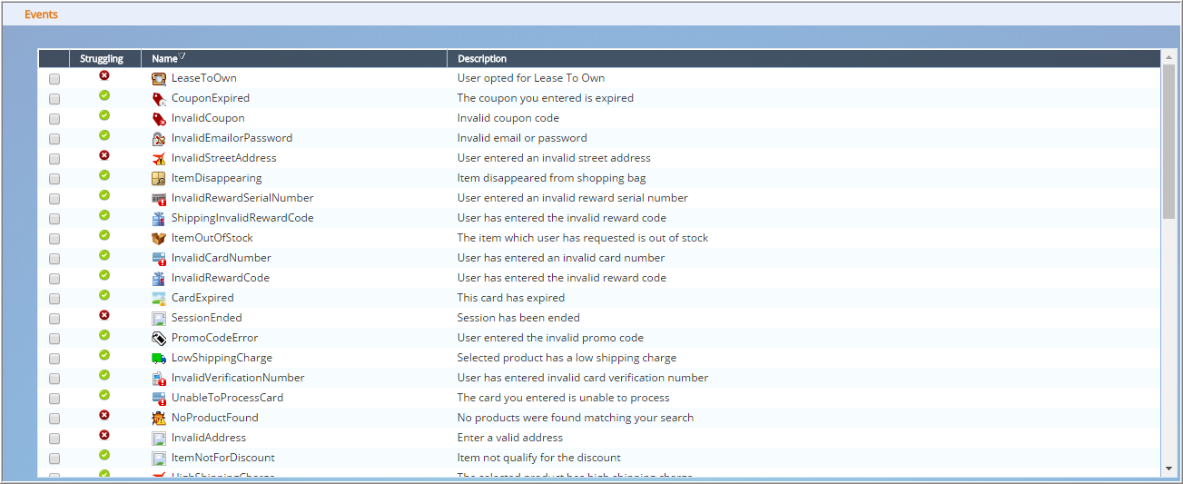
Task: Click red struggling status icon for LeaseToOwn
Action: pos(104,75)
